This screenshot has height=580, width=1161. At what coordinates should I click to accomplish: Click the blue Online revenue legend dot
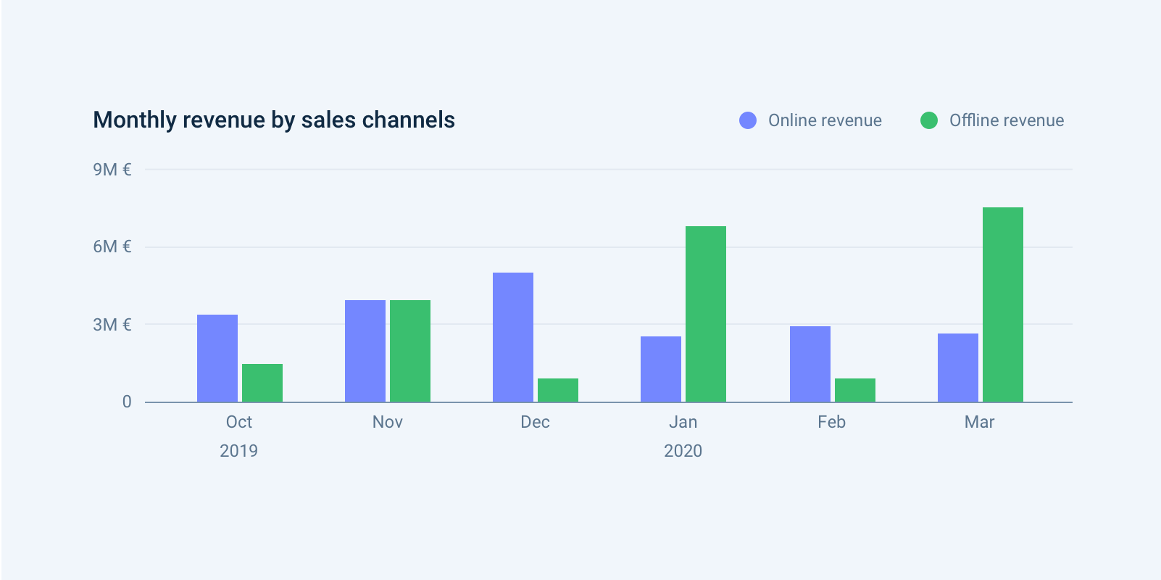pyautogui.click(x=747, y=120)
